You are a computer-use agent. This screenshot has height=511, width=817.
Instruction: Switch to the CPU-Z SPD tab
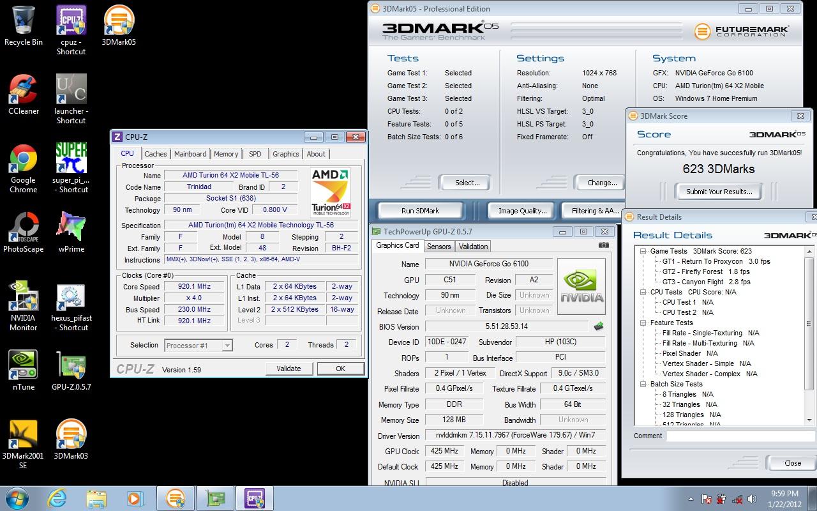point(255,154)
